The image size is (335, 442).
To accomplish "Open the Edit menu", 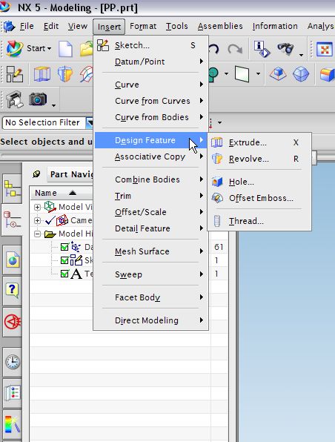I will click(51, 26).
